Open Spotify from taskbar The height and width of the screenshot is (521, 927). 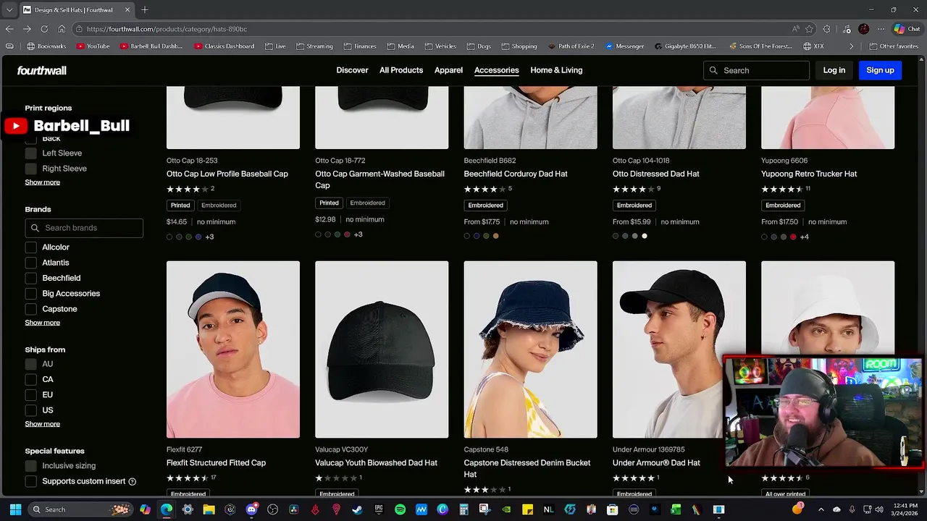[400, 509]
